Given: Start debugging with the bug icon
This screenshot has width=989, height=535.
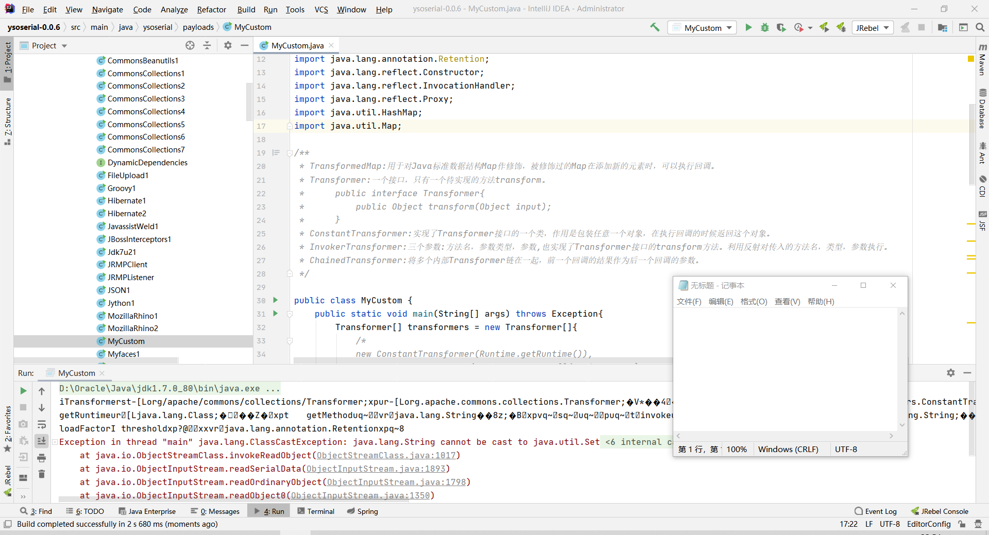Looking at the screenshot, I should (x=765, y=27).
